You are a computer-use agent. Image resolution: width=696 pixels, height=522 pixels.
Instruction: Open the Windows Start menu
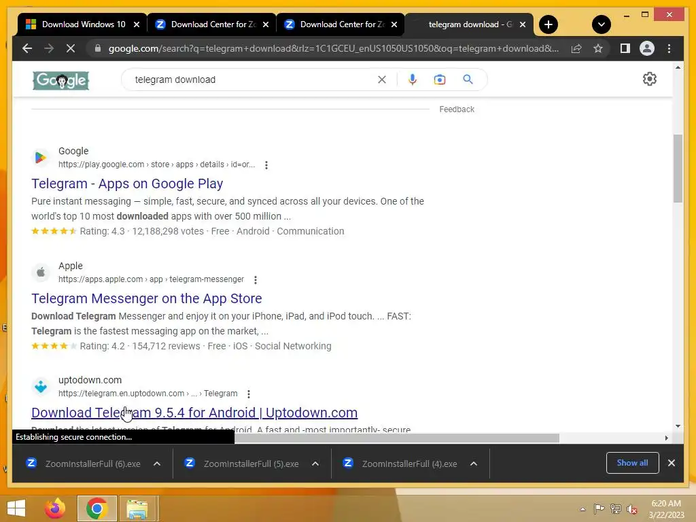pos(16,508)
